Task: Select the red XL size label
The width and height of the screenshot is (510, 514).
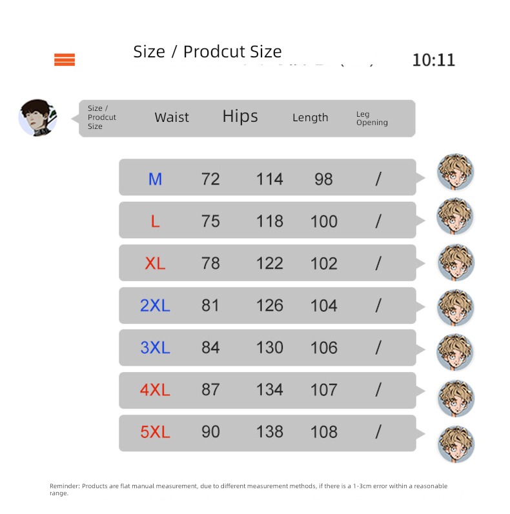Action: point(155,263)
